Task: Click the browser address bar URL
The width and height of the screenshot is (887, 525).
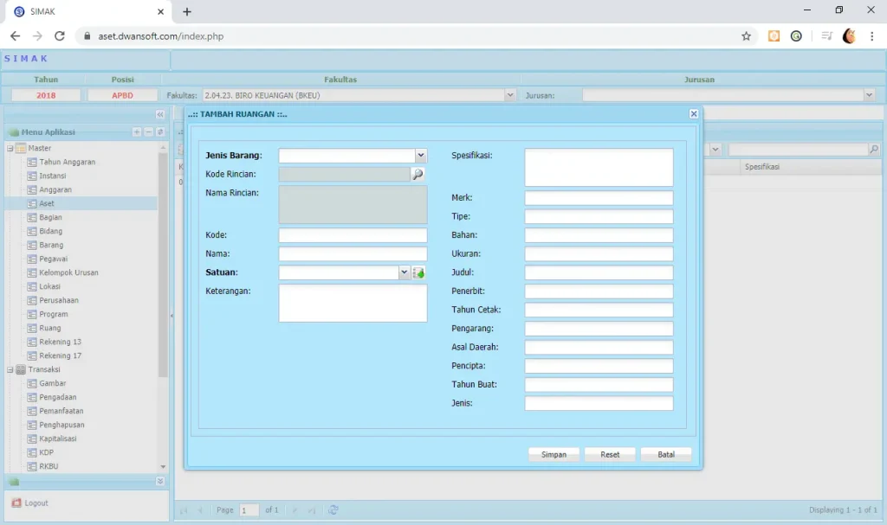Action: tap(160, 36)
